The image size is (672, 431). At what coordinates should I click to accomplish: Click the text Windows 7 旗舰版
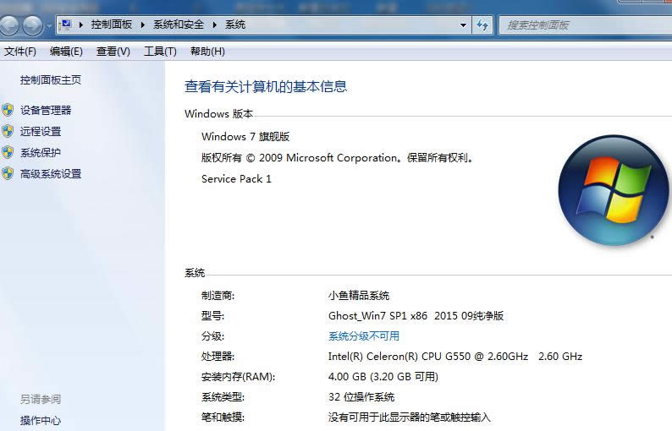245,137
